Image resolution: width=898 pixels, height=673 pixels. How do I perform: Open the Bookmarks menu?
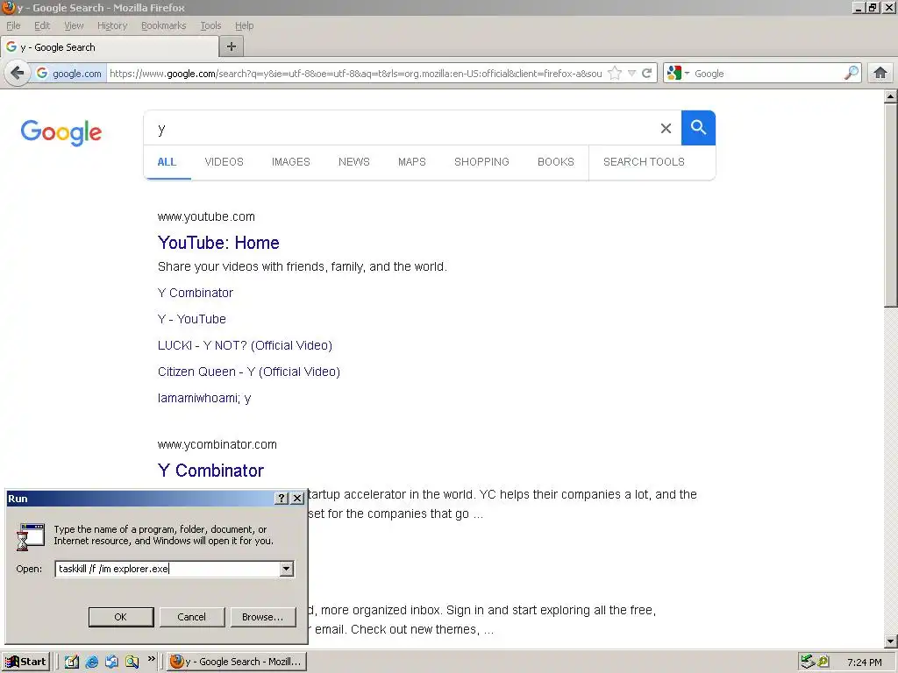(x=164, y=25)
